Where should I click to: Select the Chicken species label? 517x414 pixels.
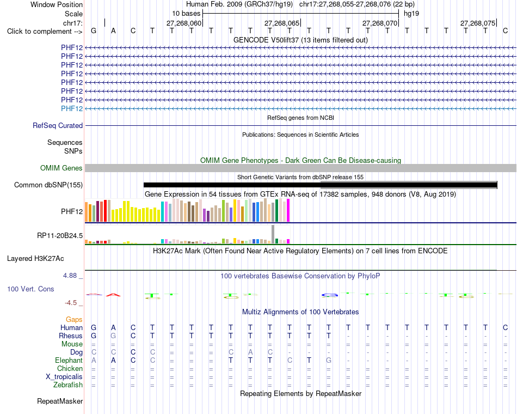(70, 368)
